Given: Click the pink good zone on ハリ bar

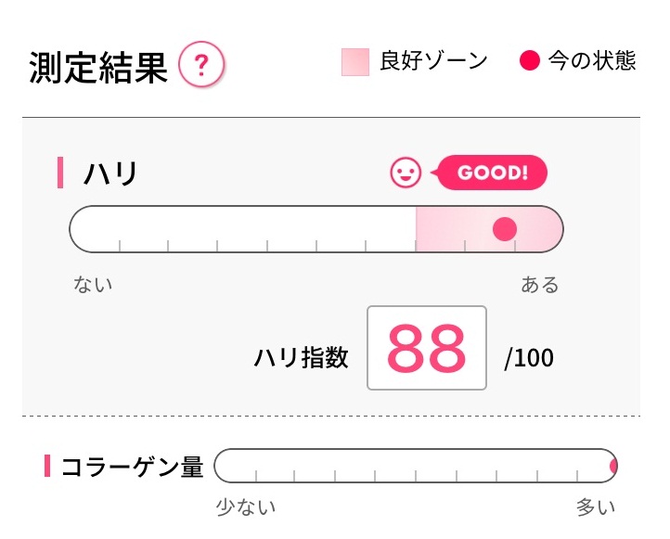Looking at the screenshot, I should pos(489,229).
